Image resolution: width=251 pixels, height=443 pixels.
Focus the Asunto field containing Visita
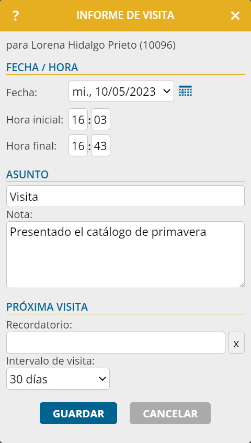tap(125, 196)
